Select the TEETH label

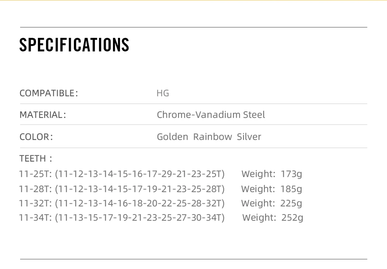coord(36,158)
